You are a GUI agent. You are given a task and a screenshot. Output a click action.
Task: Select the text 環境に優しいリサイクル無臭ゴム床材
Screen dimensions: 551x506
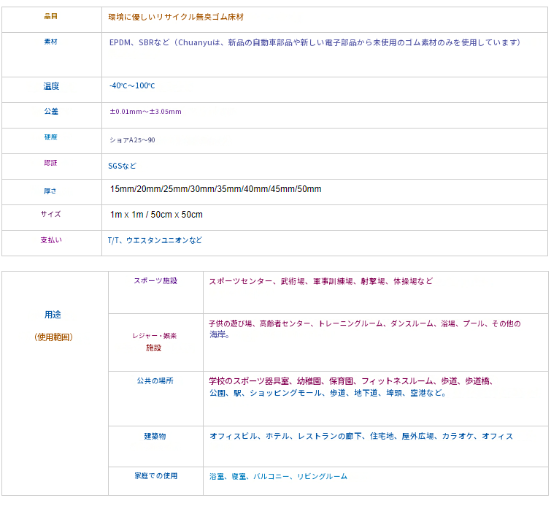pos(176,17)
